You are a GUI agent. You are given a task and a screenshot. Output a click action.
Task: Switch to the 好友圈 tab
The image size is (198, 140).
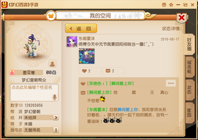click(189, 44)
